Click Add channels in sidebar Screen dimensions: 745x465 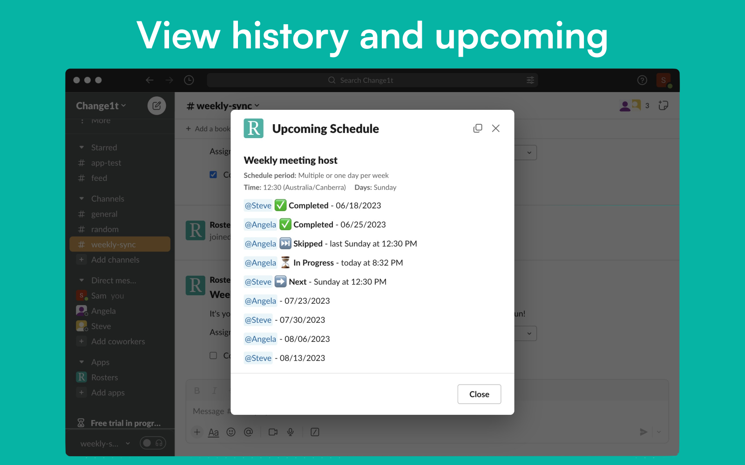115,260
